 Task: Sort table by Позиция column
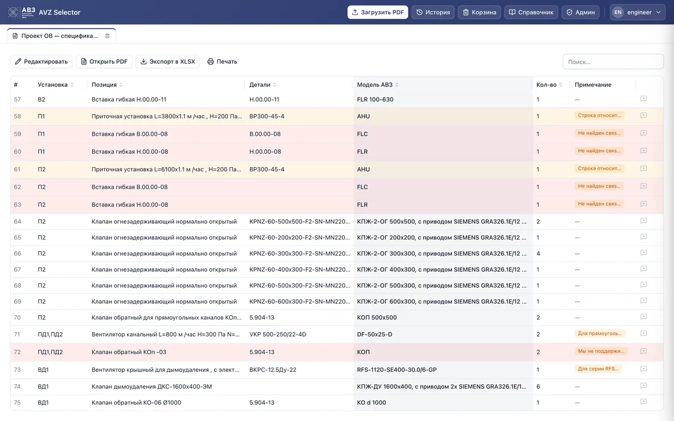click(x=107, y=85)
